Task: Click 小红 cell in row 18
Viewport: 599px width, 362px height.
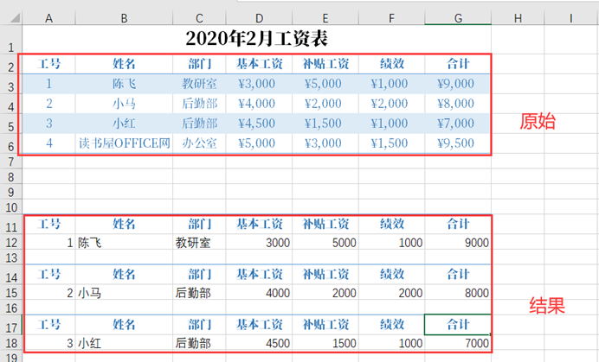Action: coord(124,343)
